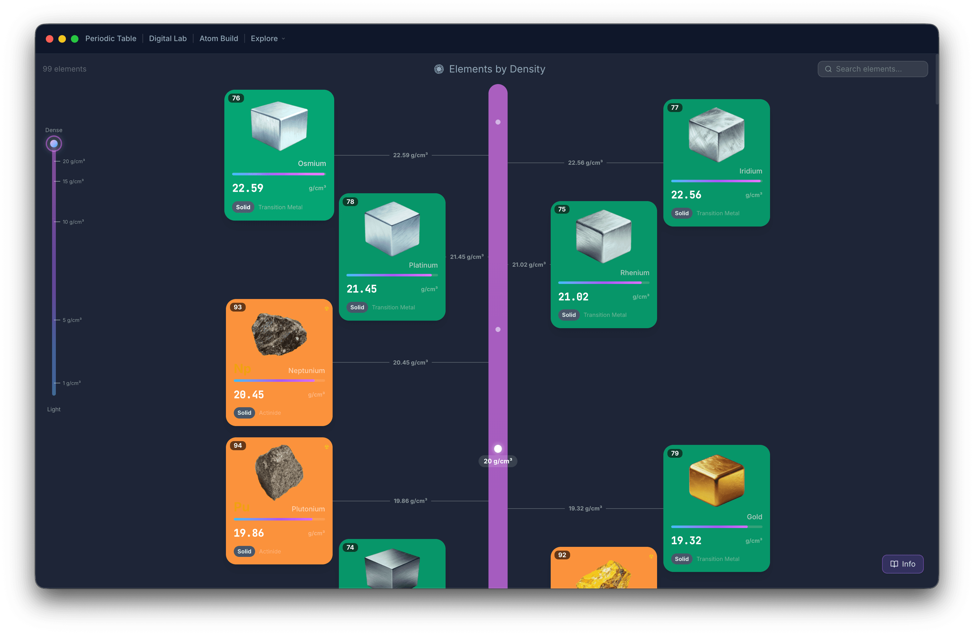Viewport: 974px width, 635px height.
Task: Open the Periodic Table tab
Action: (x=110, y=39)
